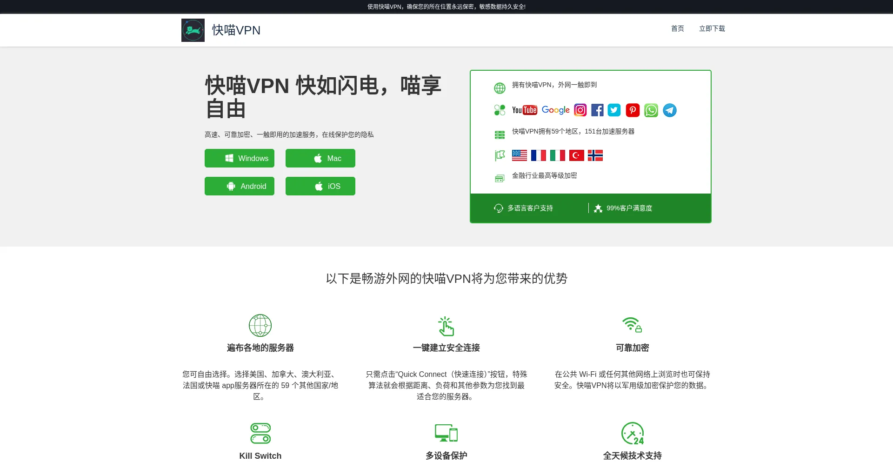
Task: Click the Facebook icon
Action: pos(597,110)
